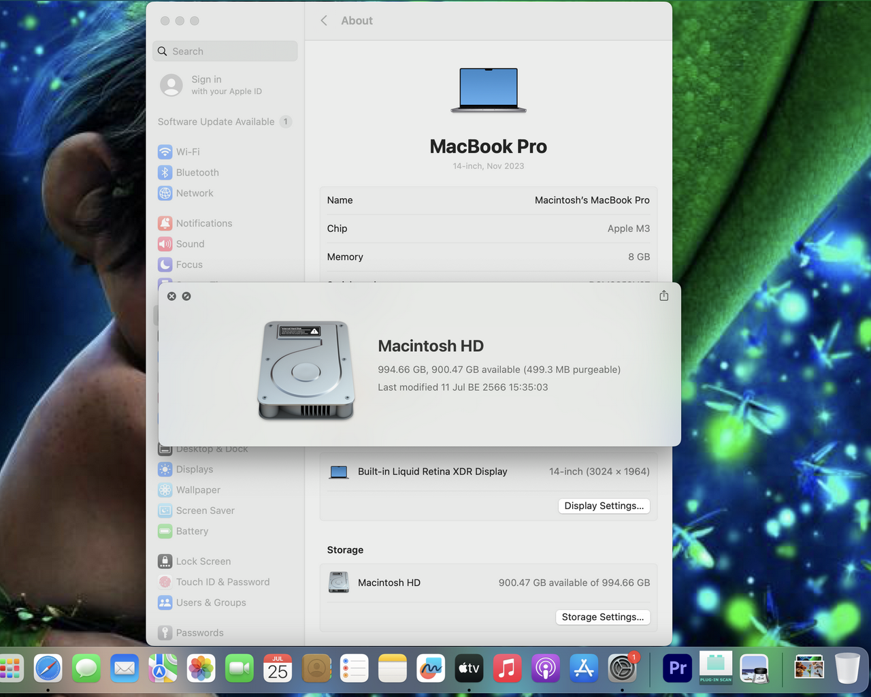The image size is (871, 697).
Task: Launch Apple TV from the Dock
Action: click(x=469, y=668)
